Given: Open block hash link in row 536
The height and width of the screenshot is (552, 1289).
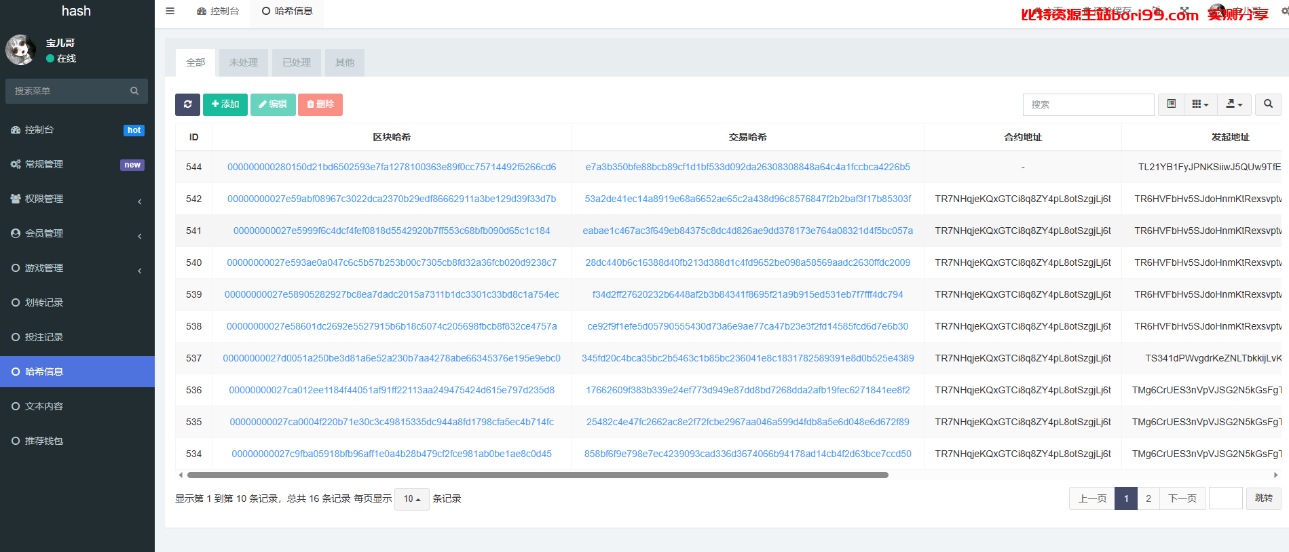Looking at the screenshot, I should [x=392, y=390].
